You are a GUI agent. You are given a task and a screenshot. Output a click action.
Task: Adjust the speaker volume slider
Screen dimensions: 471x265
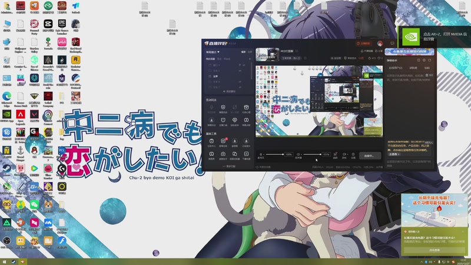point(312,154)
